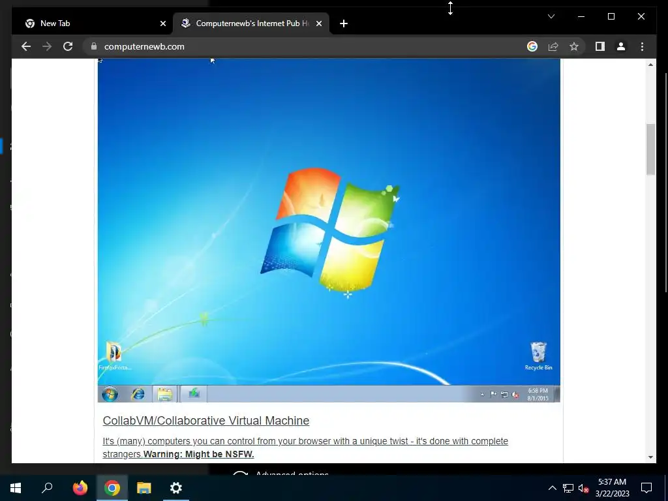Viewport: 668px width, 501px height.
Task: Open the Google icon in address bar
Action: click(532, 46)
